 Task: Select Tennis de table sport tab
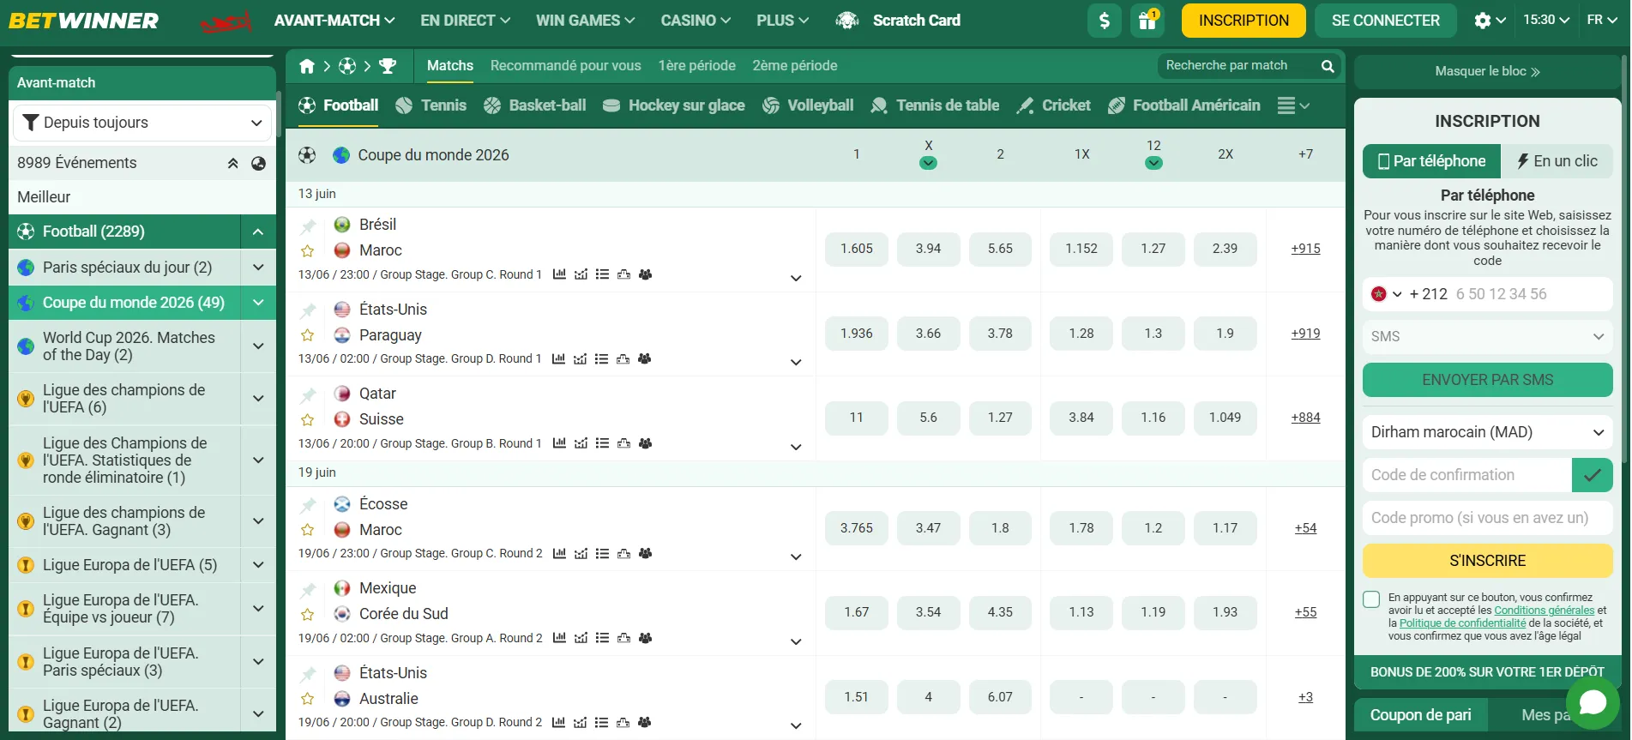click(x=936, y=105)
